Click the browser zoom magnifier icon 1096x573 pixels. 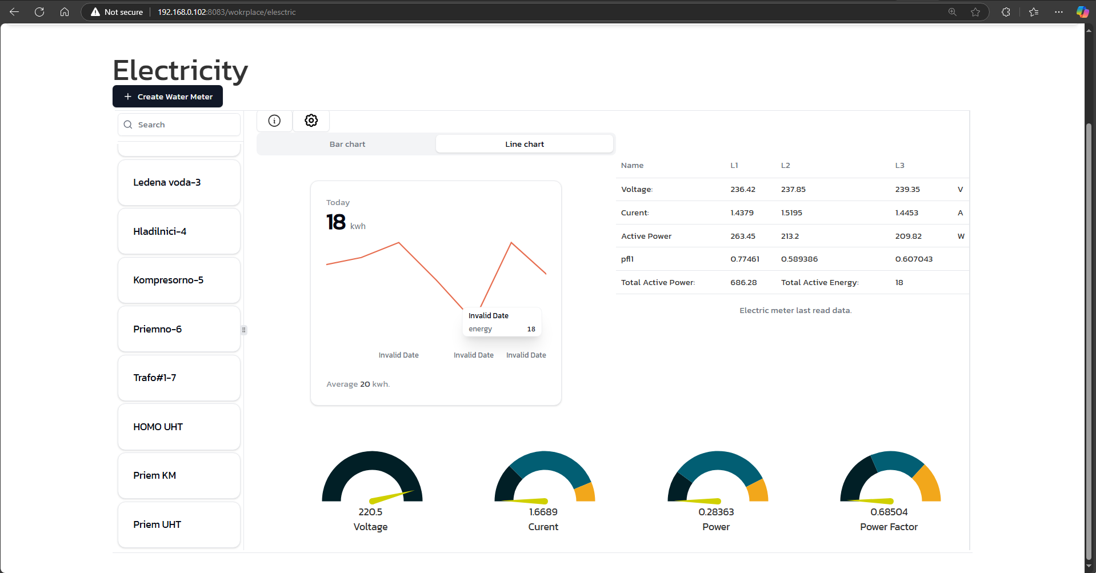[x=952, y=12]
